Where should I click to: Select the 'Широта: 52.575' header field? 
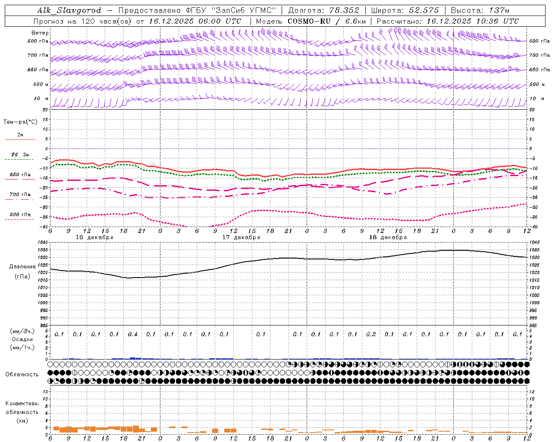tap(405, 10)
